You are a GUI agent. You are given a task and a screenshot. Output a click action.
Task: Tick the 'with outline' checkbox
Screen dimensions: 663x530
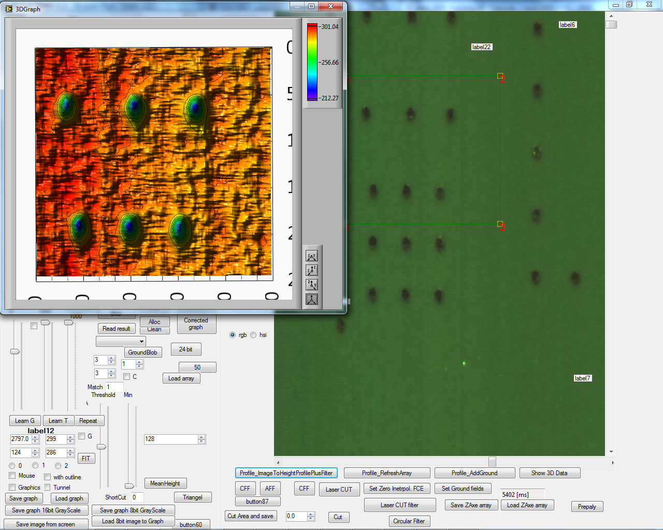pyautogui.click(x=48, y=477)
